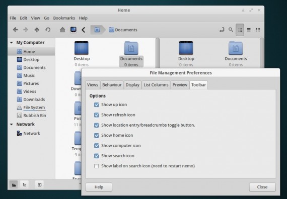Viewport: 287px width, 199px height.
Task: Go back with the toolbar back arrow
Action: coord(16,30)
